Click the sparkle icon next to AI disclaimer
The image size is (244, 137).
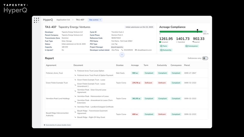tap(44, 125)
